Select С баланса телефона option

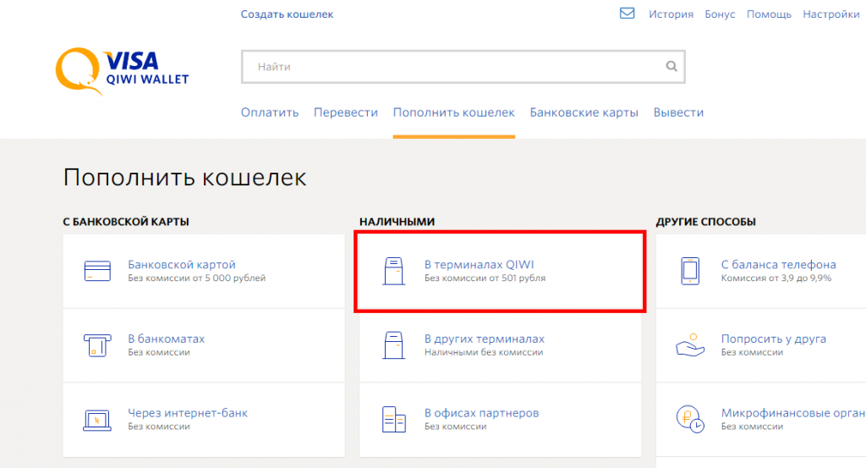pyautogui.click(x=761, y=272)
